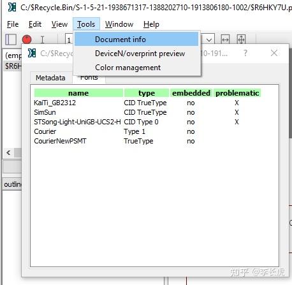Click the fit-page toolbar icon
Image resolution: width=292 pixels, height=285 pixels.
click(x=241, y=40)
